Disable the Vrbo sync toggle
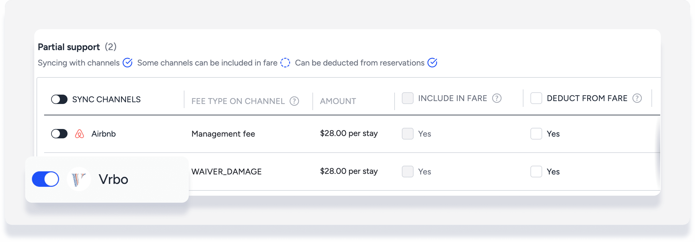 tap(46, 179)
